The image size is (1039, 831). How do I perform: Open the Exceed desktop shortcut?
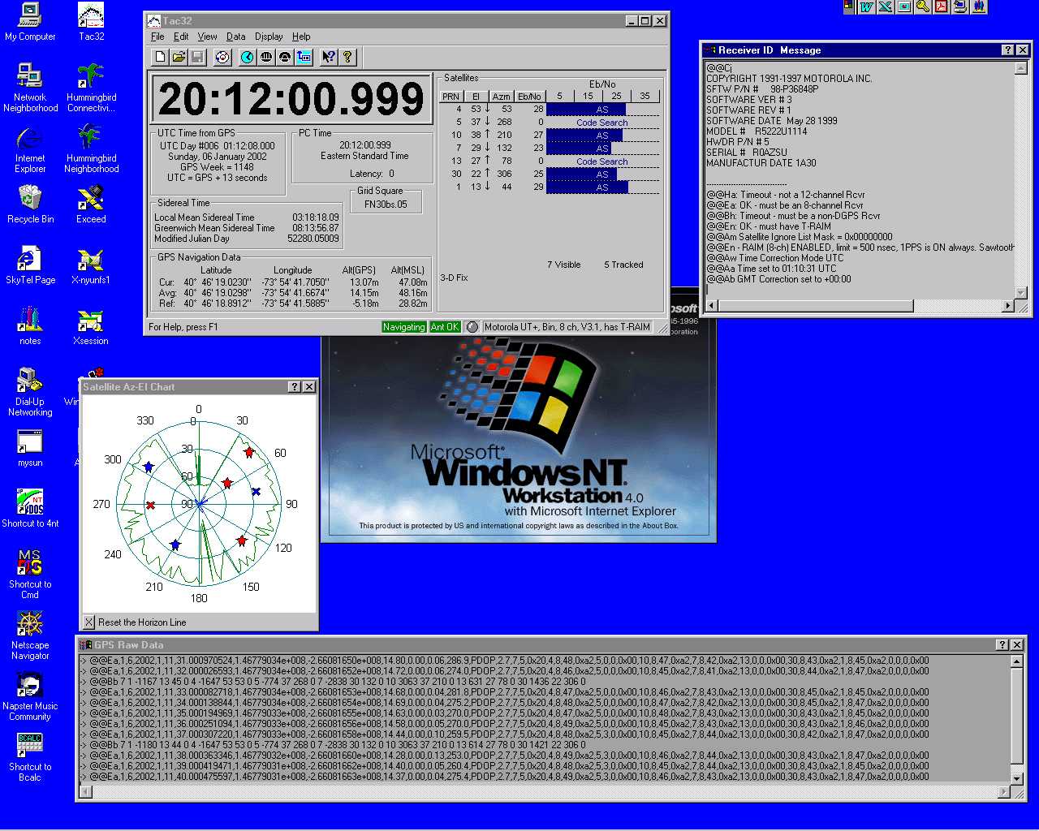(91, 204)
